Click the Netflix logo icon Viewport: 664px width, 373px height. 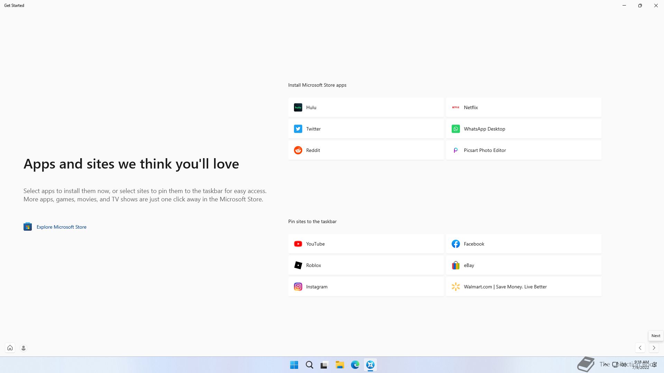455,107
